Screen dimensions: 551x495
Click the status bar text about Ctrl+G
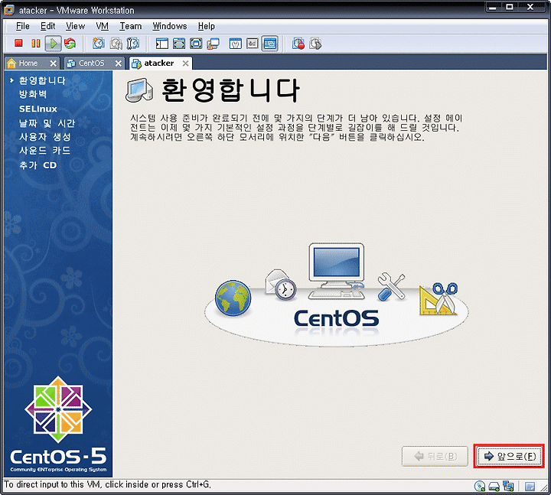coord(108,485)
